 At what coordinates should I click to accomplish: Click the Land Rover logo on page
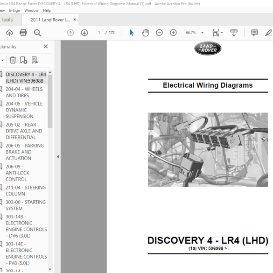point(208,49)
